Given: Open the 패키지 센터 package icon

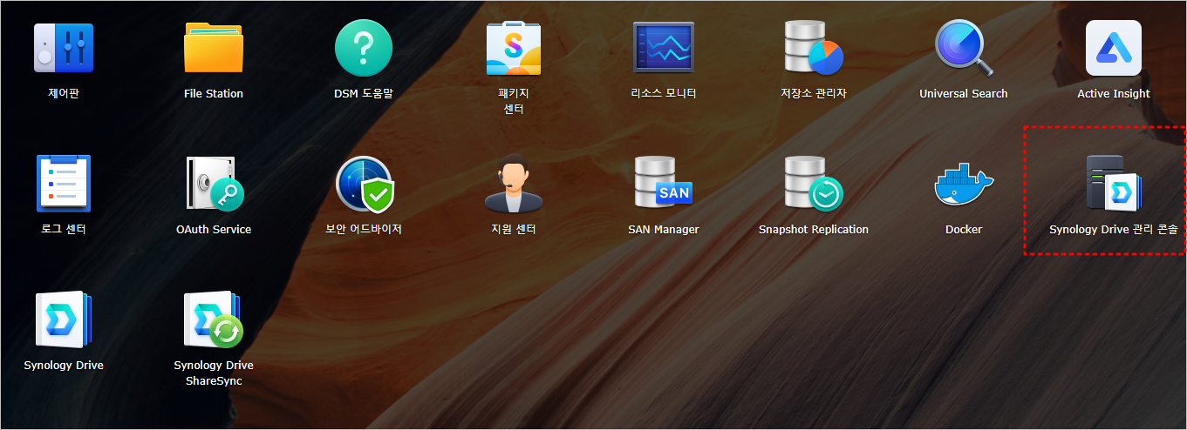Looking at the screenshot, I should pyautogui.click(x=514, y=48).
